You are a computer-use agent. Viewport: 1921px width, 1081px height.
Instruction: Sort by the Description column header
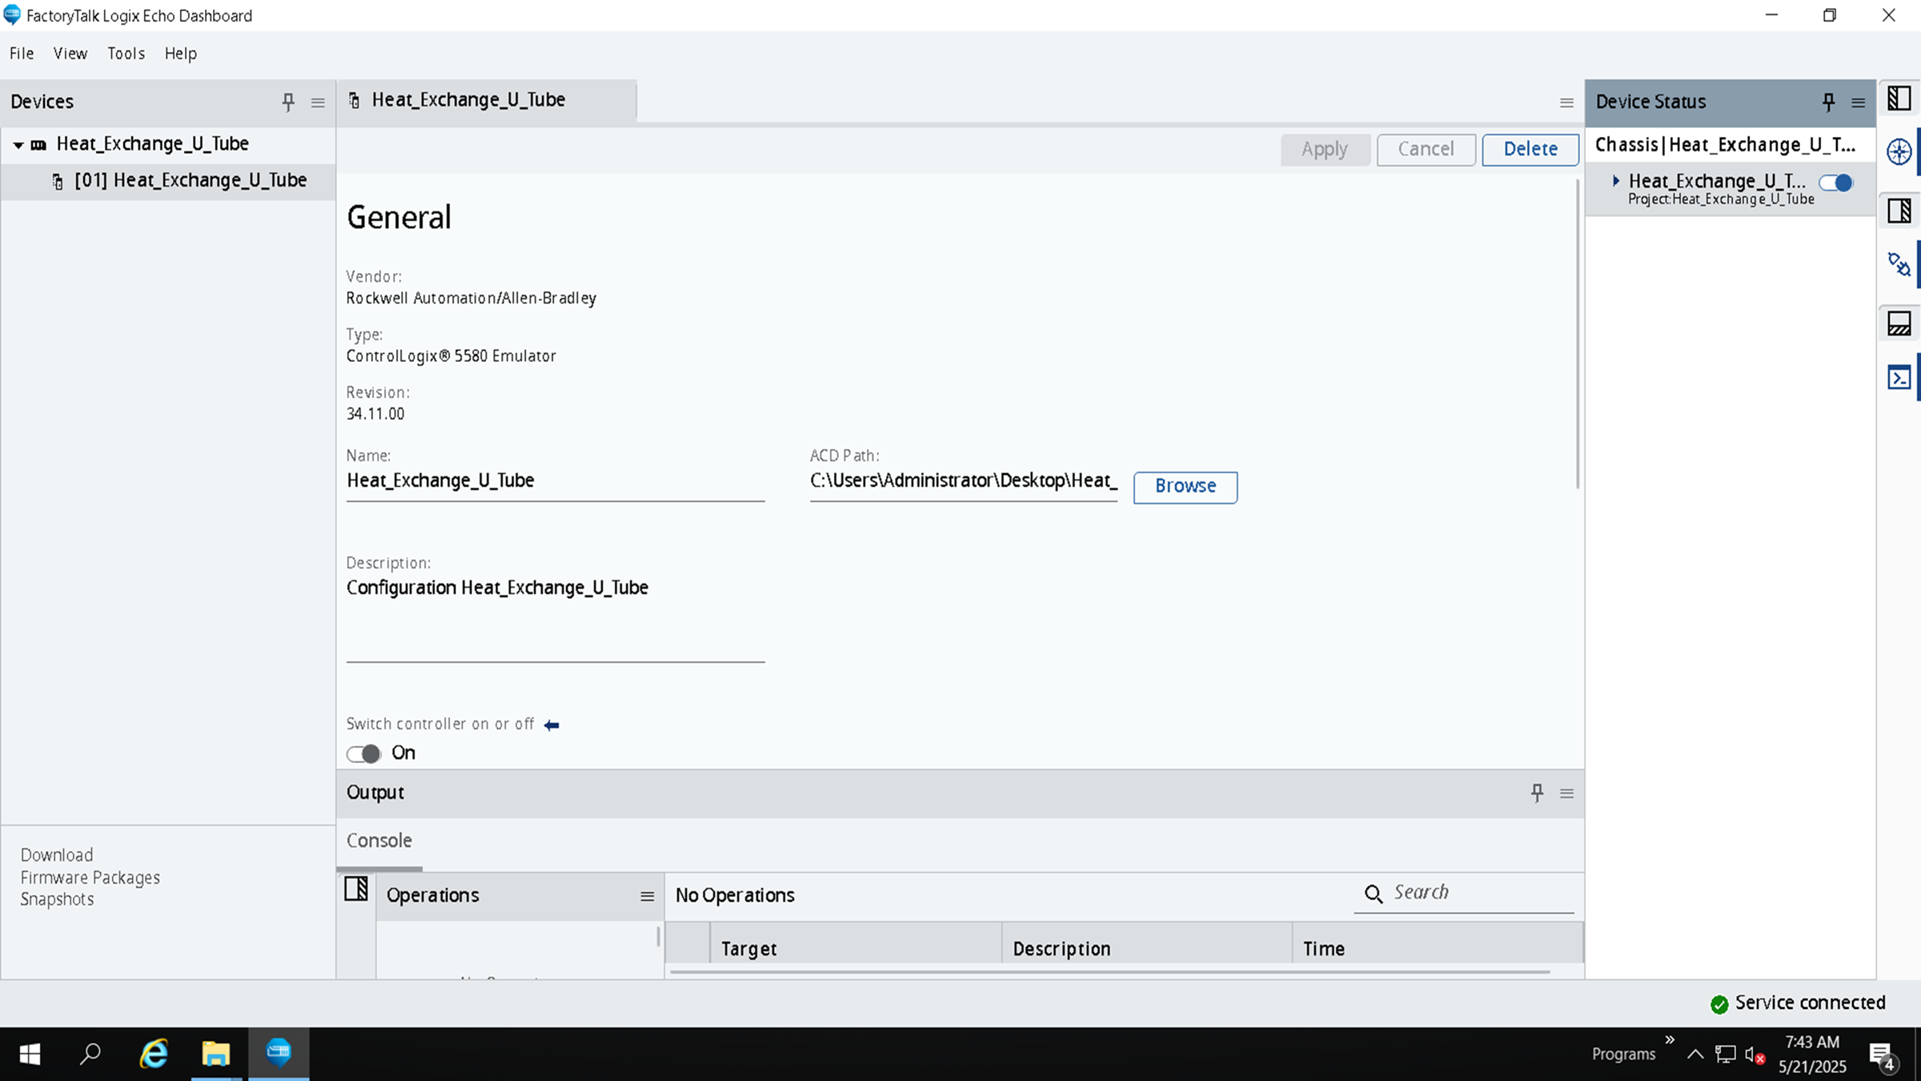tap(1147, 949)
